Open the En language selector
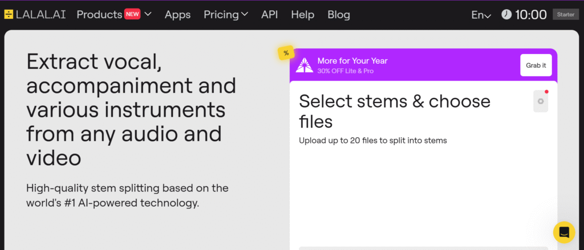Viewport: 584px width, 250px height. 481,15
